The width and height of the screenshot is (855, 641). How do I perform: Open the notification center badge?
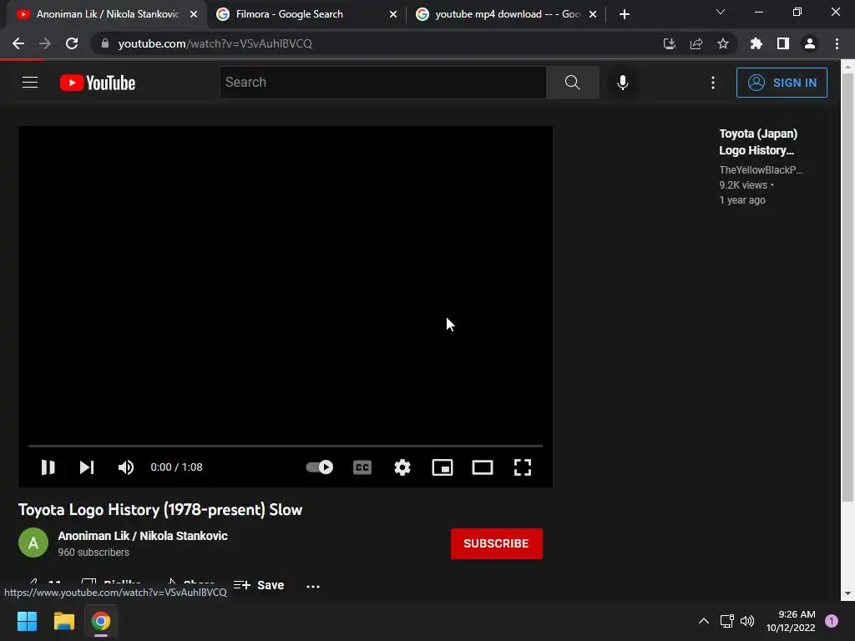(832, 621)
